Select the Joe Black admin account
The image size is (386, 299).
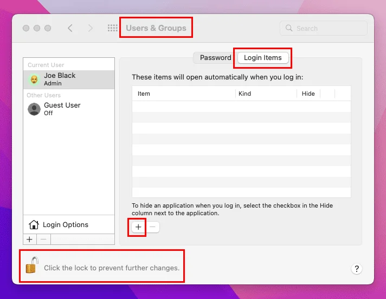point(68,79)
